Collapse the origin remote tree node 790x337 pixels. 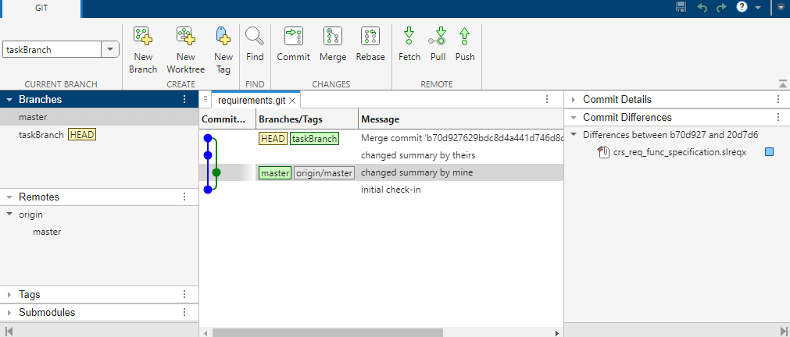tap(9, 215)
